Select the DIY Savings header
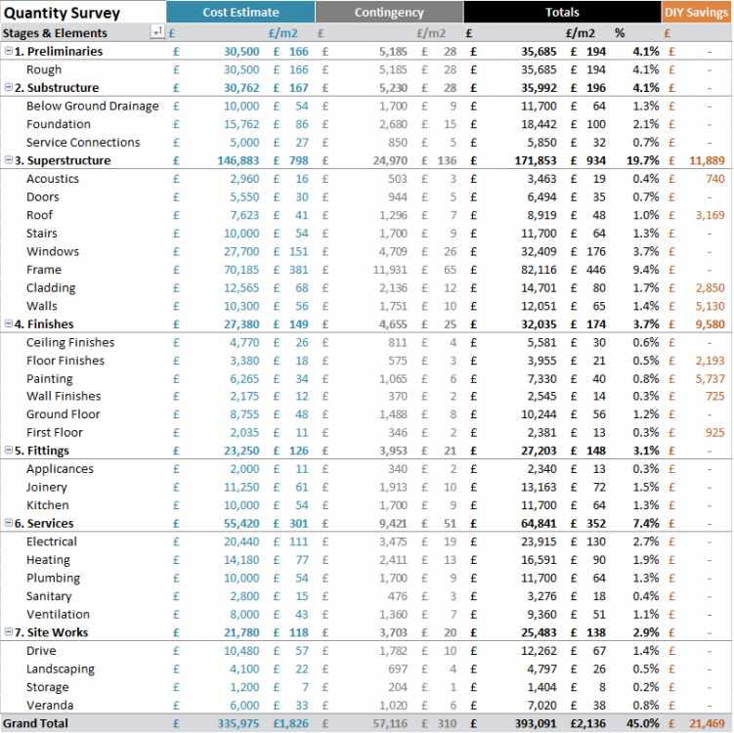The height and width of the screenshot is (733, 734). coord(696,12)
